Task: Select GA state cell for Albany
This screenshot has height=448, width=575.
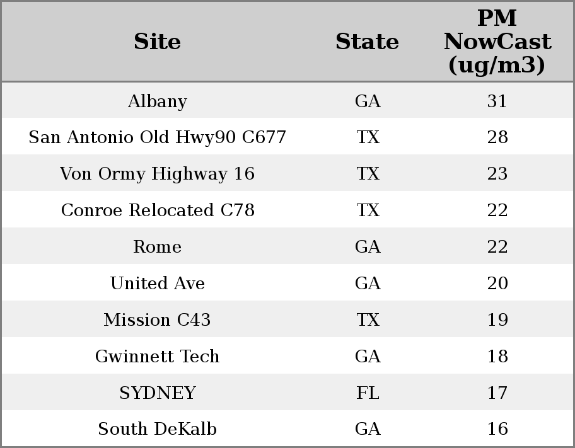Action: pyautogui.click(x=368, y=101)
